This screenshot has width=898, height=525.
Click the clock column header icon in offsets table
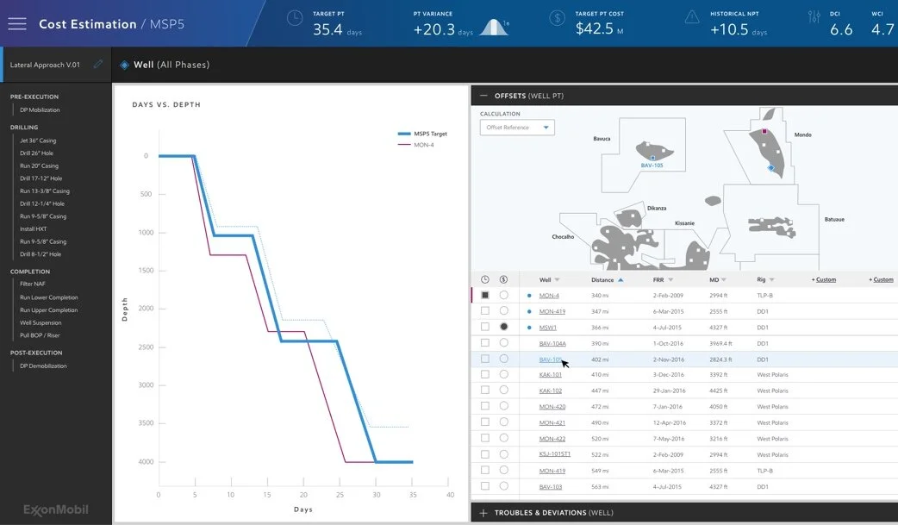point(485,279)
